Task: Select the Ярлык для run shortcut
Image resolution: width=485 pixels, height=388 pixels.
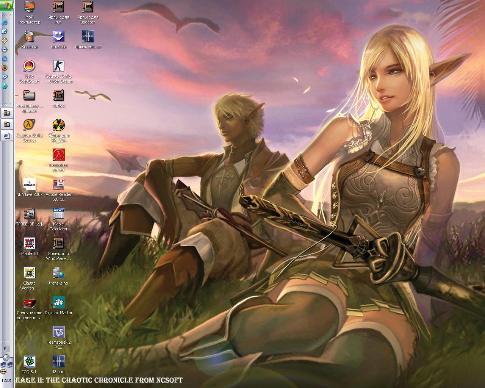Action: point(58,13)
